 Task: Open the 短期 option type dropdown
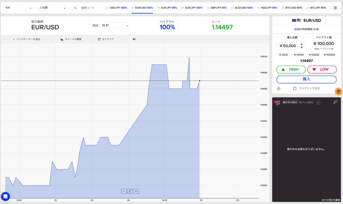click(17, 8)
